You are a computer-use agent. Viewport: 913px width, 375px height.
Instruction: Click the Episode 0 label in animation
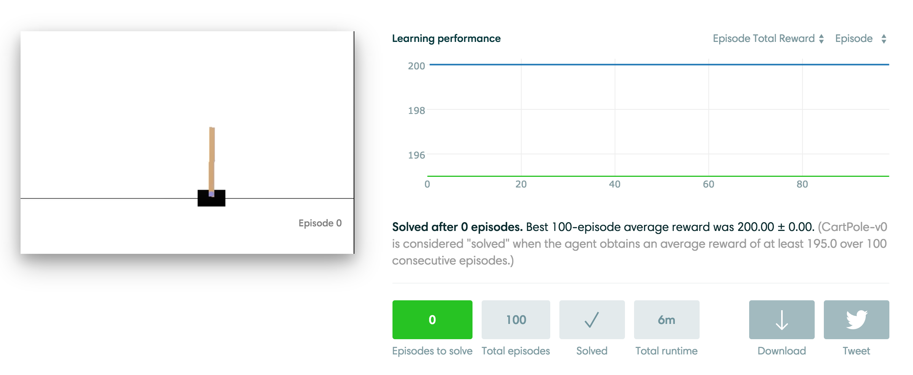click(x=320, y=223)
